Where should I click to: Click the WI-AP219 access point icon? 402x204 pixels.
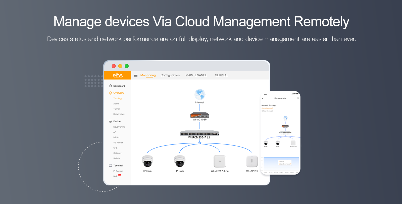[252, 161]
